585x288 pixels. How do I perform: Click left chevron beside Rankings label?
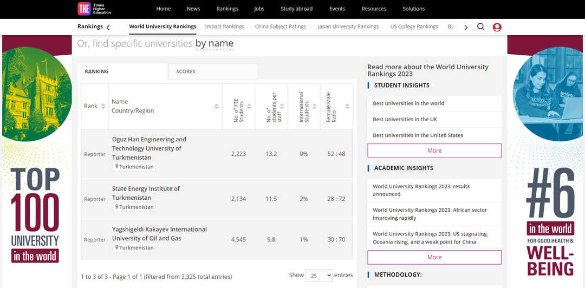[x=108, y=27]
